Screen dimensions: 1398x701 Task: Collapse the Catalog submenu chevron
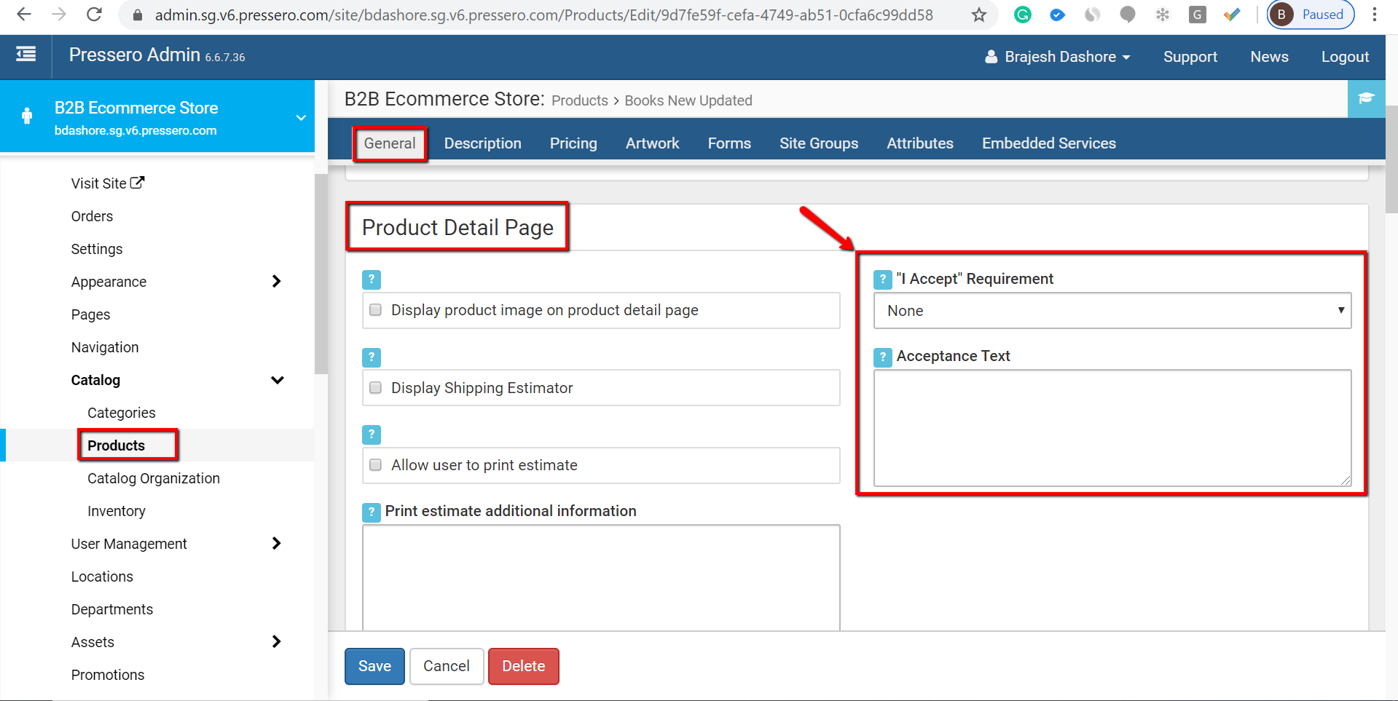[x=277, y=380]
